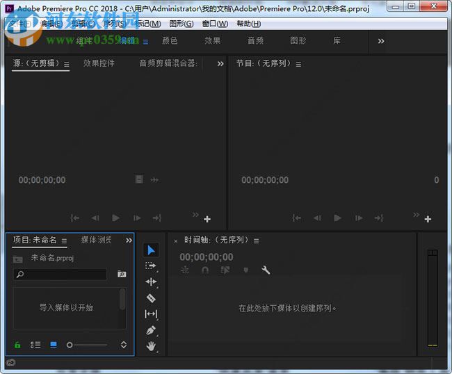The height and width of the screenshot is (374, 452).
Task: Open the 标记(M) menu
Action: 147,24
